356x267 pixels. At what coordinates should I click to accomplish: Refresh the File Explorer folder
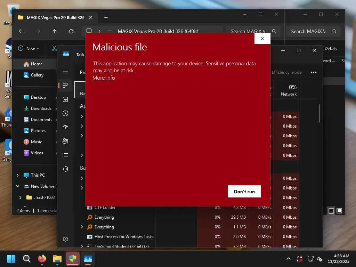(x=71, y=31)
